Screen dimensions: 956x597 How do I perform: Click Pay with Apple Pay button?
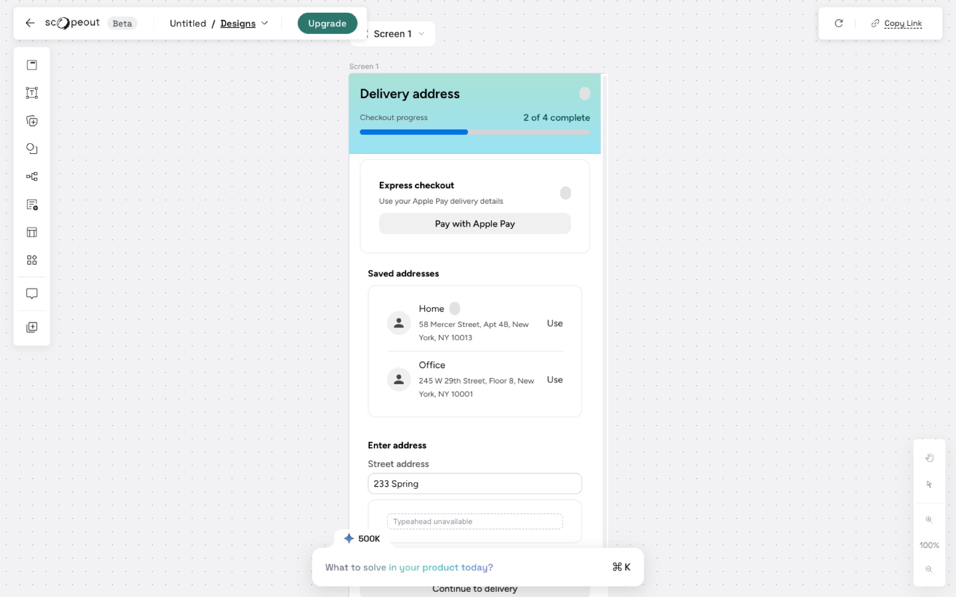(x=475, y=223)
